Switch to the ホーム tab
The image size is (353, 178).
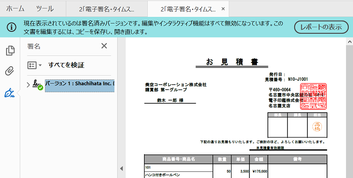[15, 9]
